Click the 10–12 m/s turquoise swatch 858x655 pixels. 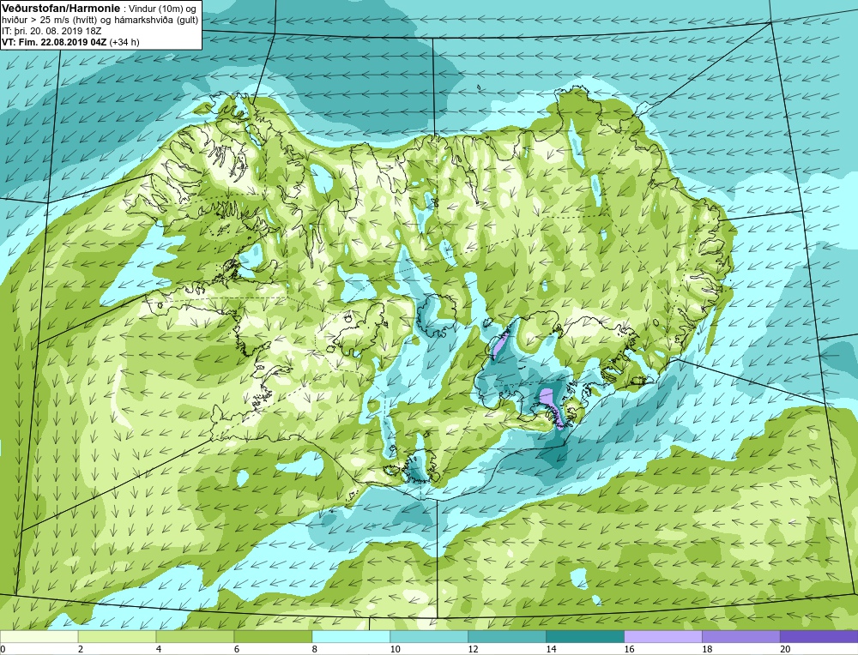pos(429,636)
